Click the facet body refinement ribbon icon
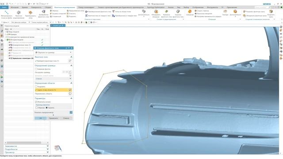Image resolution: width=283 pixels, height=159 pixels. (43, 12)
